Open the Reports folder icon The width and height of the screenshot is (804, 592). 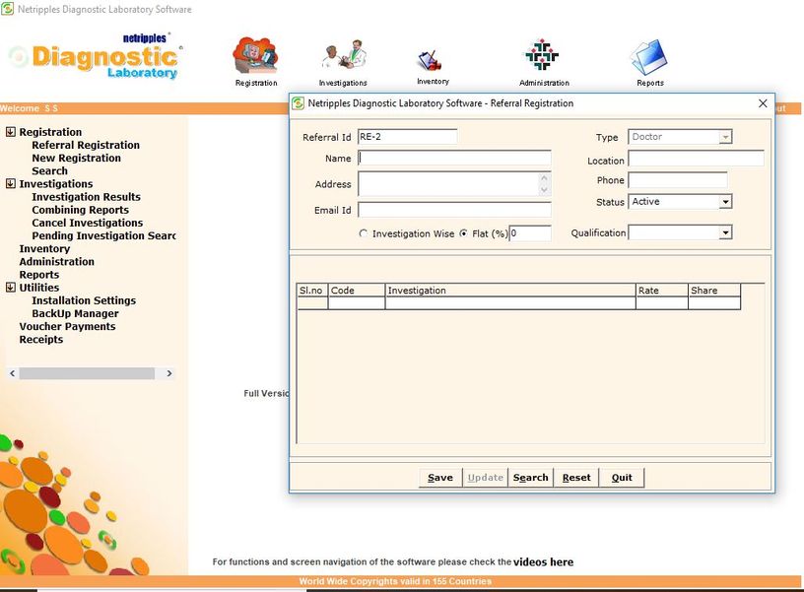(649, 57)
